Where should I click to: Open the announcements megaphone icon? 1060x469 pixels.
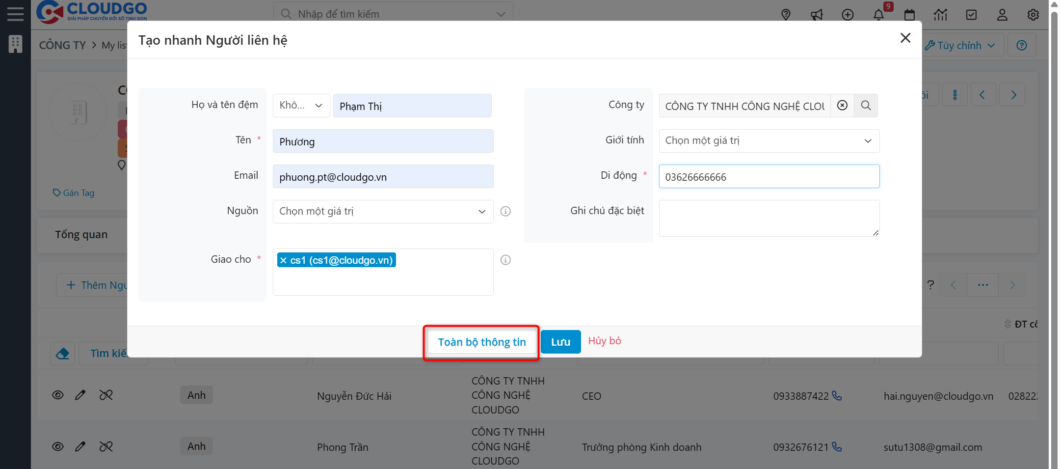817,15
